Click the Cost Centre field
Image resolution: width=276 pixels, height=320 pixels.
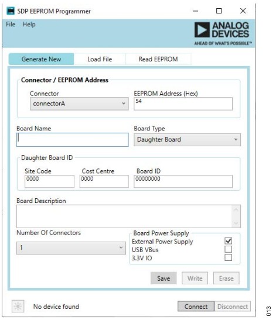tap(104, 181)
